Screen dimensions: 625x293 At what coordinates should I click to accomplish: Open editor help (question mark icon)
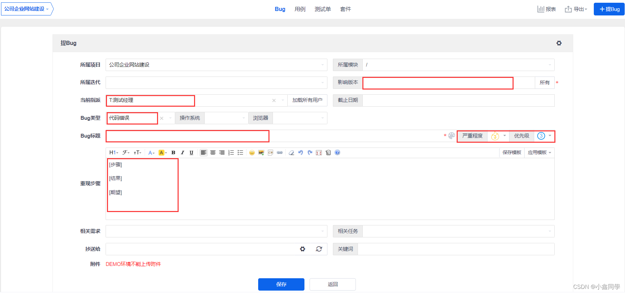pyautogui.click(x=337, y=153)
